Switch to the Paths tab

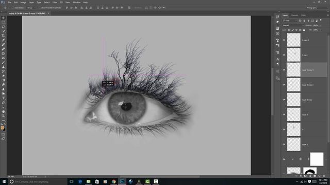point(303,15)
